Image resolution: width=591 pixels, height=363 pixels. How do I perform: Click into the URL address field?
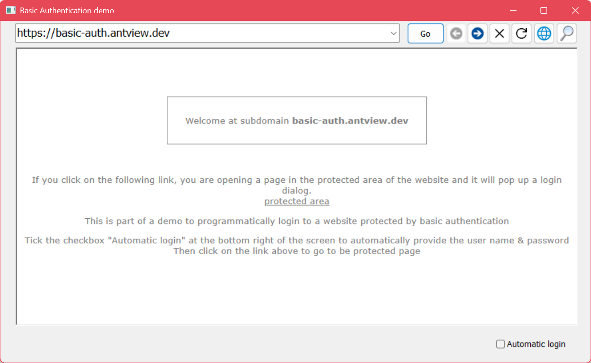200,34
